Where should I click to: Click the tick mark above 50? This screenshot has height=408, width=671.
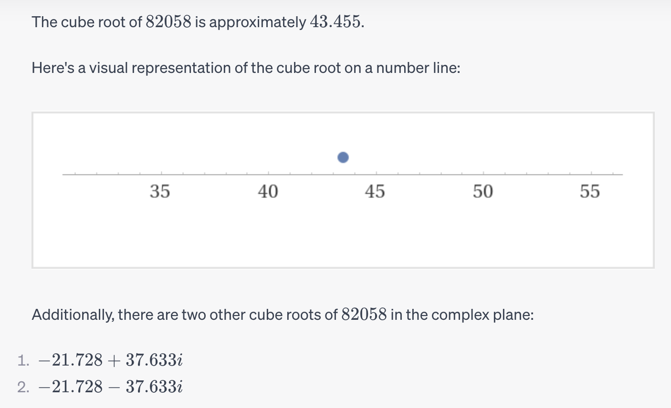pyautogui.click(x=483, y=173)
